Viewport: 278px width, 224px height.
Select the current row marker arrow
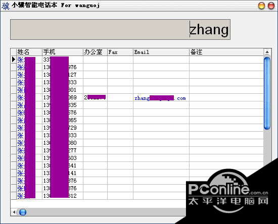click(x=14, y=60)
